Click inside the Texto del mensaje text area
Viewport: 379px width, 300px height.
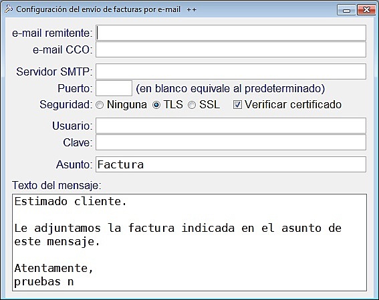point(190,243)
